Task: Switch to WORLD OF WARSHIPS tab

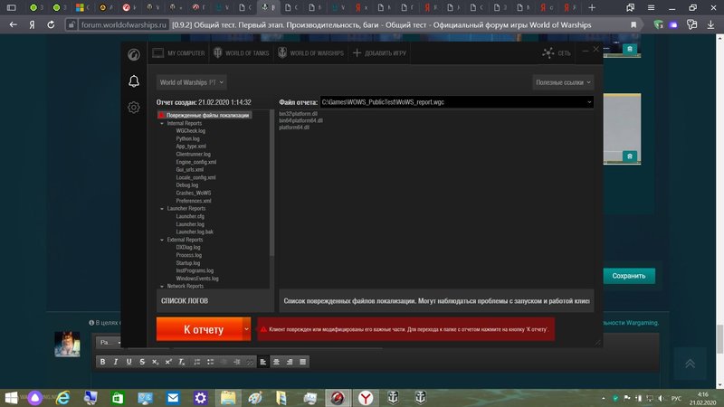Action: (x=310, y=53)
